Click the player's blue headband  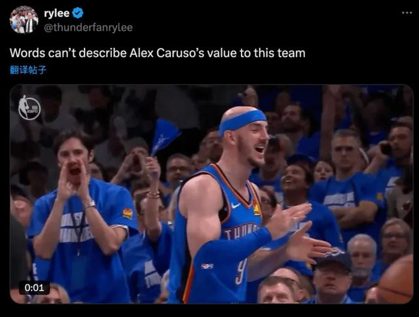[242, 121]
